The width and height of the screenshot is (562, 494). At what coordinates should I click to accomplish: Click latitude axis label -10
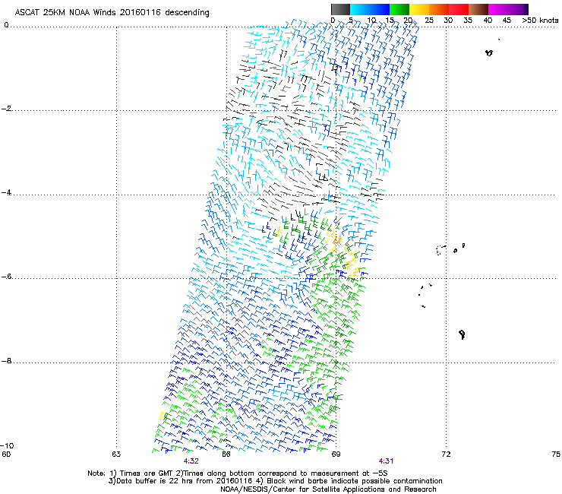(7, 445)
